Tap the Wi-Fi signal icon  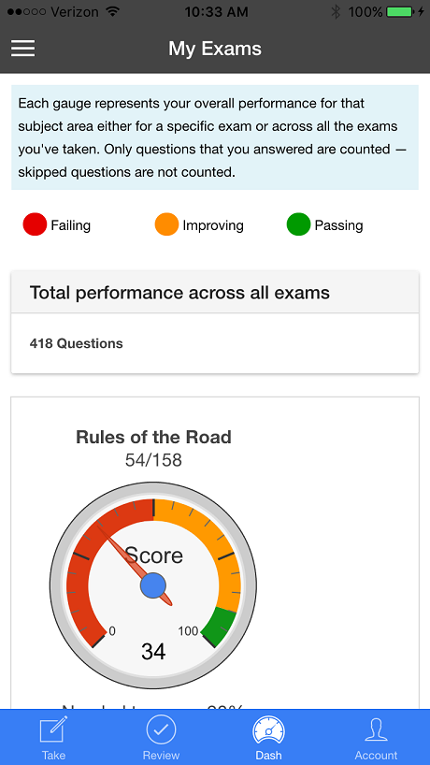pyautogui.click(x=113, y=12)
